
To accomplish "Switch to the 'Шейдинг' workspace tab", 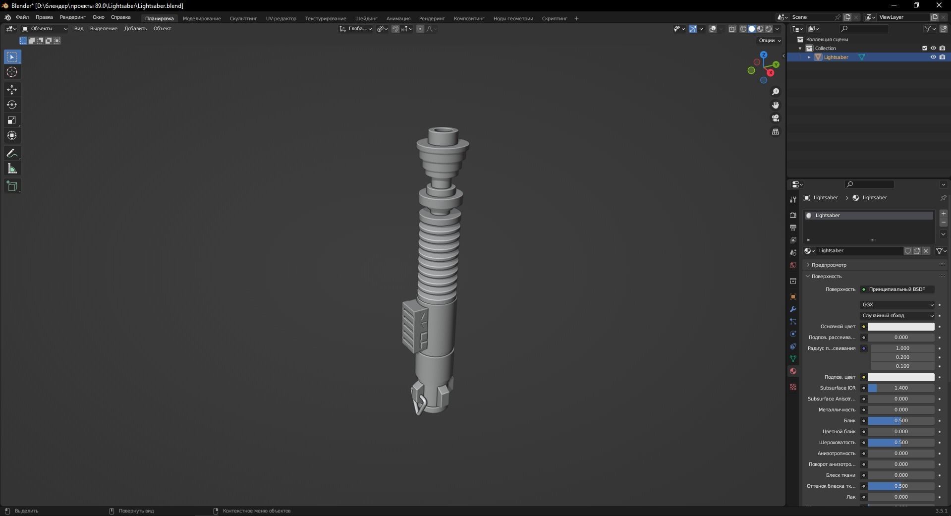I will pyautogui.click(x=366, y=19).
